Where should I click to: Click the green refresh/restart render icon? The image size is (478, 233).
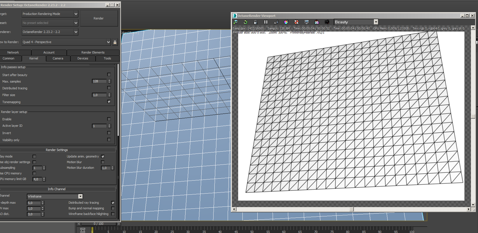tap(245, 22)
